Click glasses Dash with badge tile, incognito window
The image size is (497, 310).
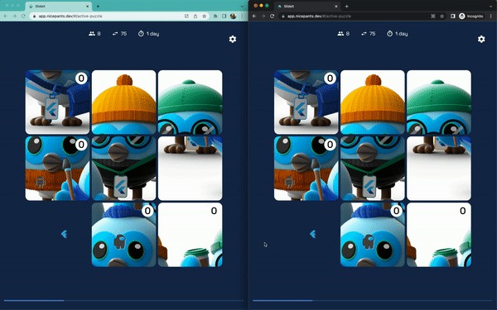[x=373, y=169]
